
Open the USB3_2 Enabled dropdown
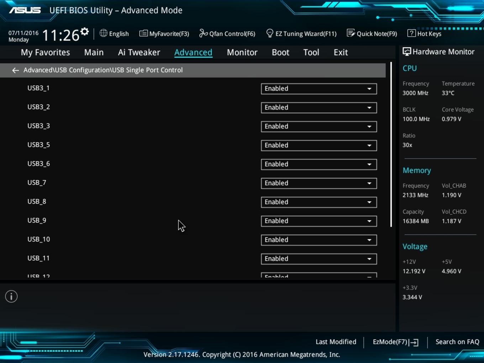click(319, 107)
